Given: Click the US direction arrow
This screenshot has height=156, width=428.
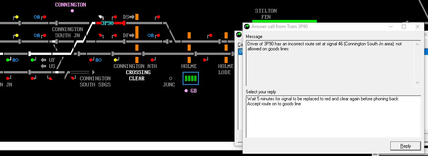Looking at the screenshot, I should point(43,66).
